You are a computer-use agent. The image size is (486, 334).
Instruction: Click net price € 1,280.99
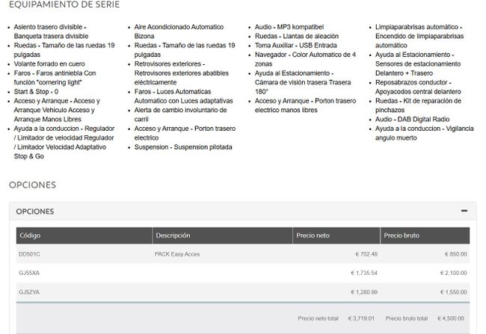(364, 292)
